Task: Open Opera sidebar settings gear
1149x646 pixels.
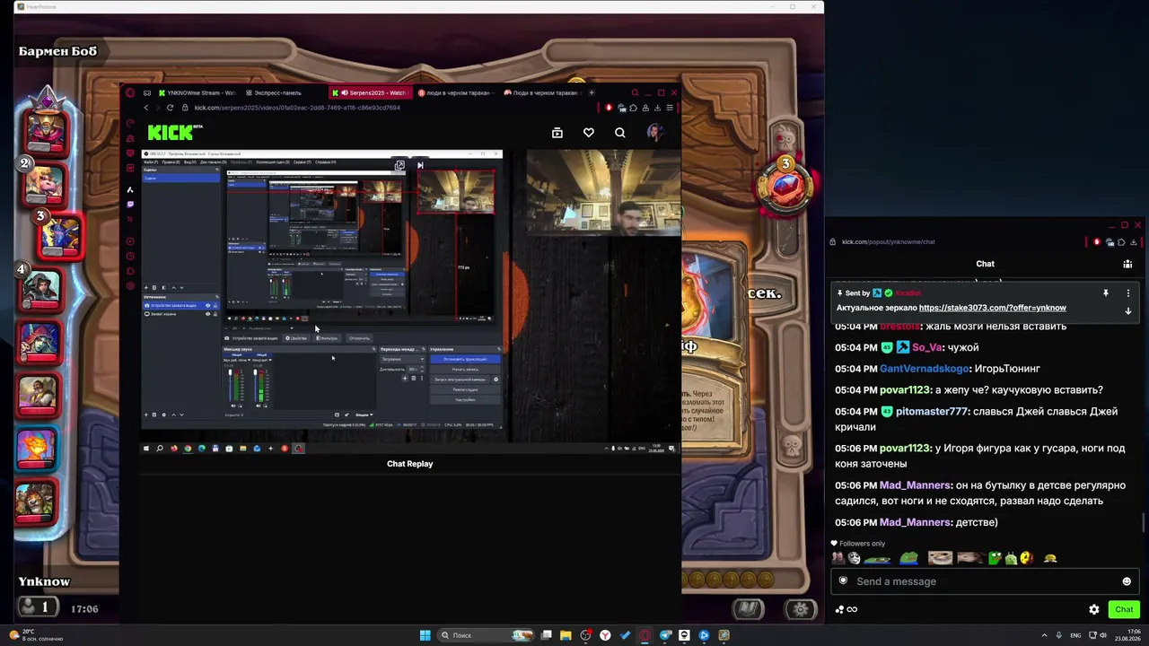Action: pyautogui.click(x=130, y=286)
